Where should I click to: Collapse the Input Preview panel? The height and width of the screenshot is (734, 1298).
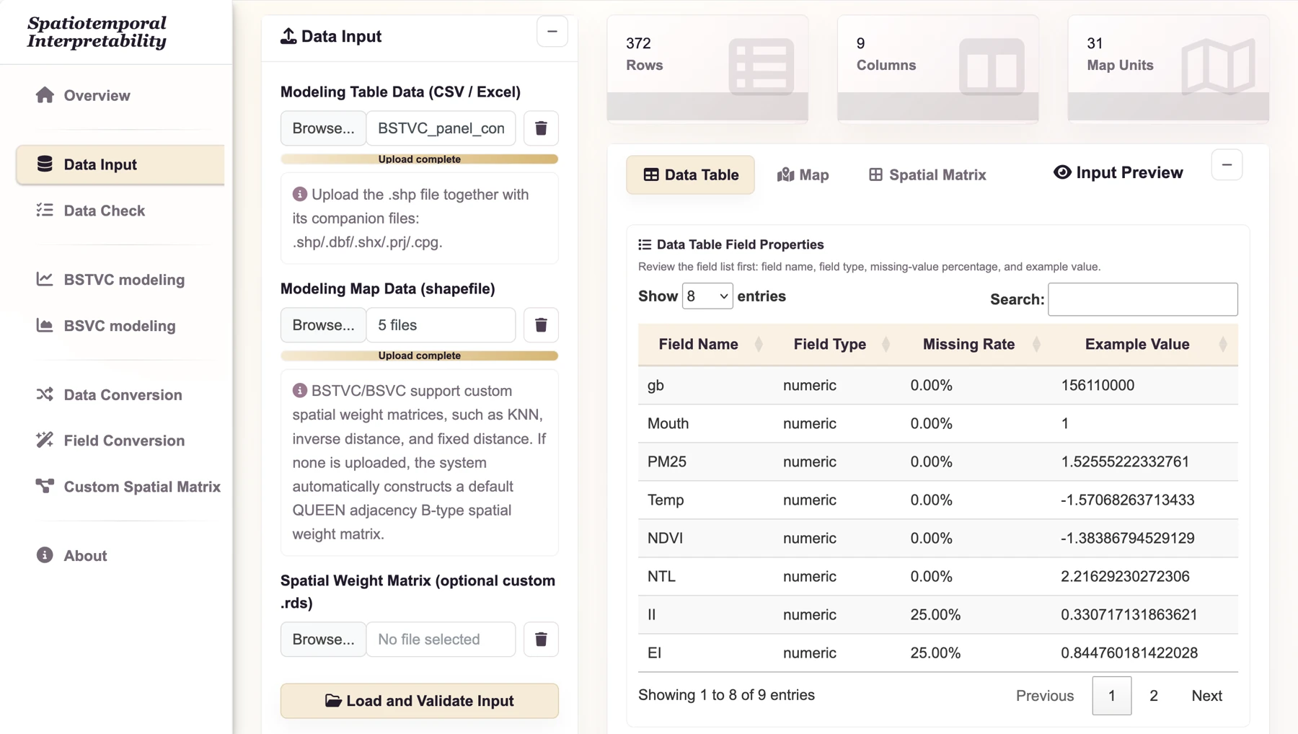(x=1227, y=165)
